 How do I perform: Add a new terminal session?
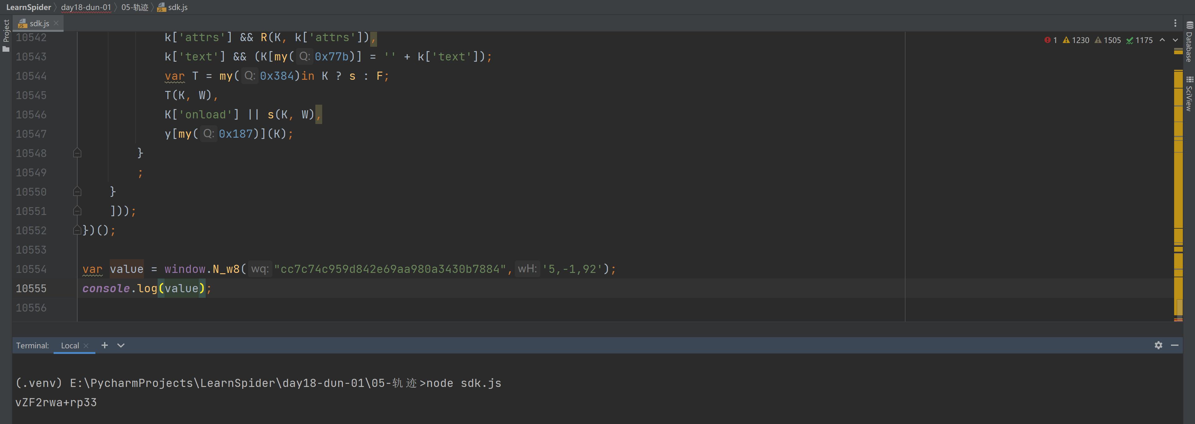tap(105, 345)
